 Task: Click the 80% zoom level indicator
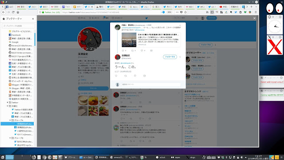coord(169,12)
